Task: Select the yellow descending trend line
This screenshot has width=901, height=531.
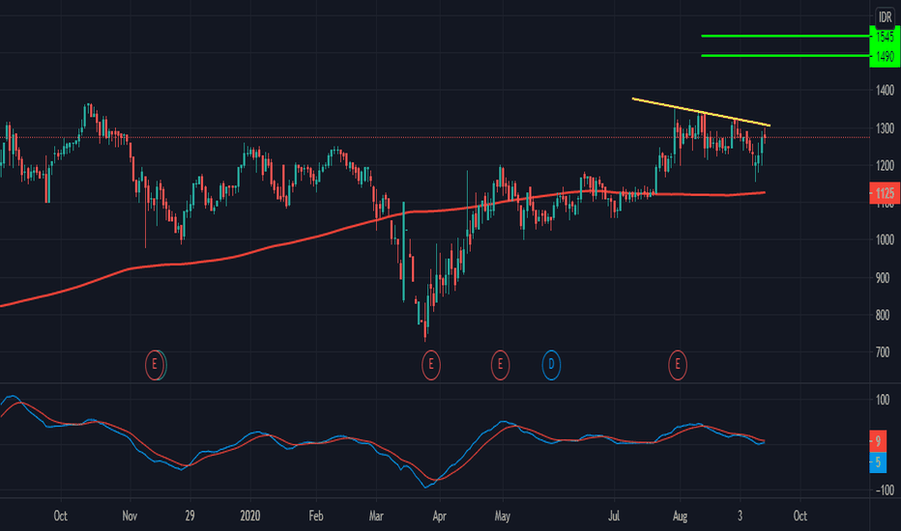Action: (x=701, y=112)
